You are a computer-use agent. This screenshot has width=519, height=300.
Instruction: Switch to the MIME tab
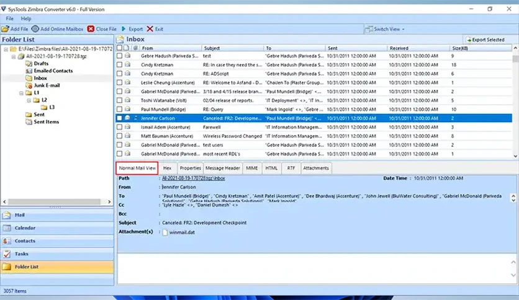(x=252, y=168)
